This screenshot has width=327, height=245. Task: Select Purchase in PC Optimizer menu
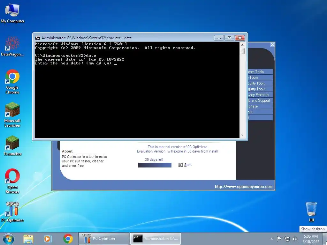click(x=260, y=106)
